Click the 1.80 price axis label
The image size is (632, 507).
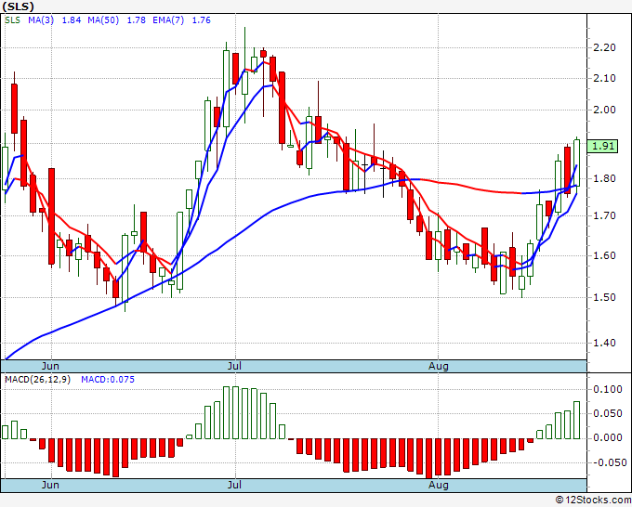605,178
